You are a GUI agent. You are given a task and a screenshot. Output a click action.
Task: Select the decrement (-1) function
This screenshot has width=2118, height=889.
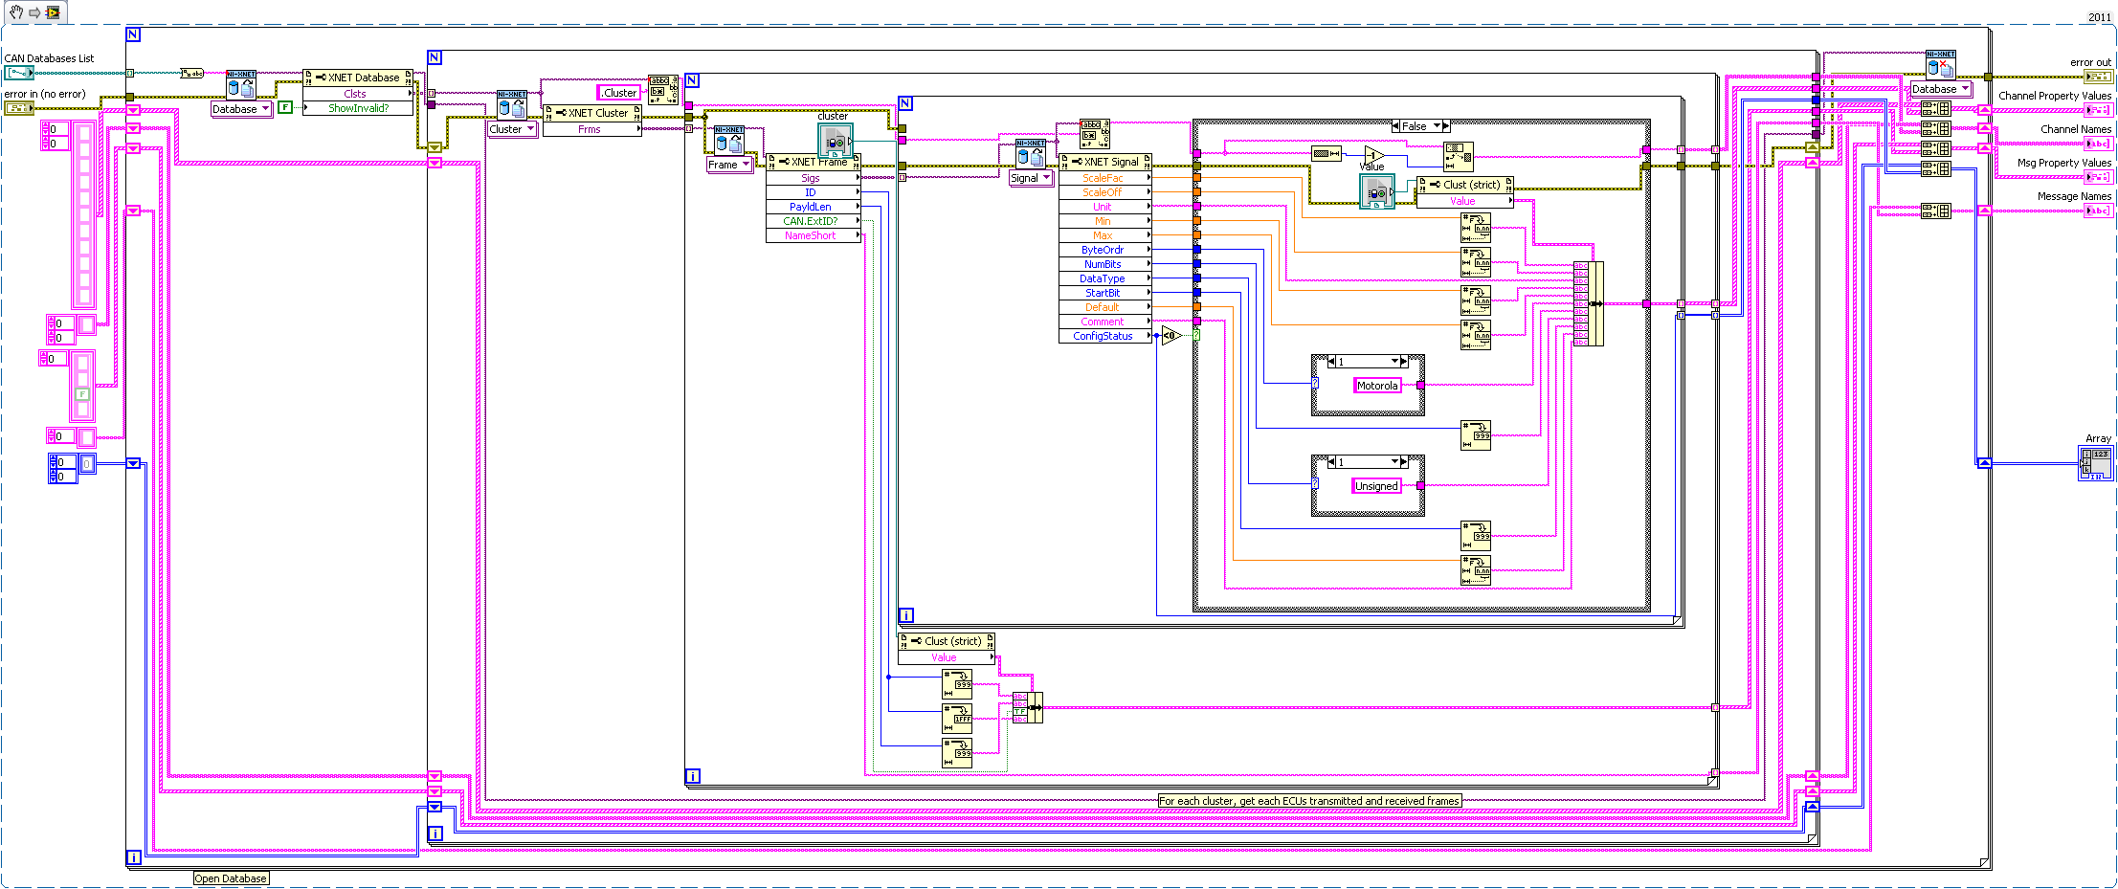point(1374,154)
